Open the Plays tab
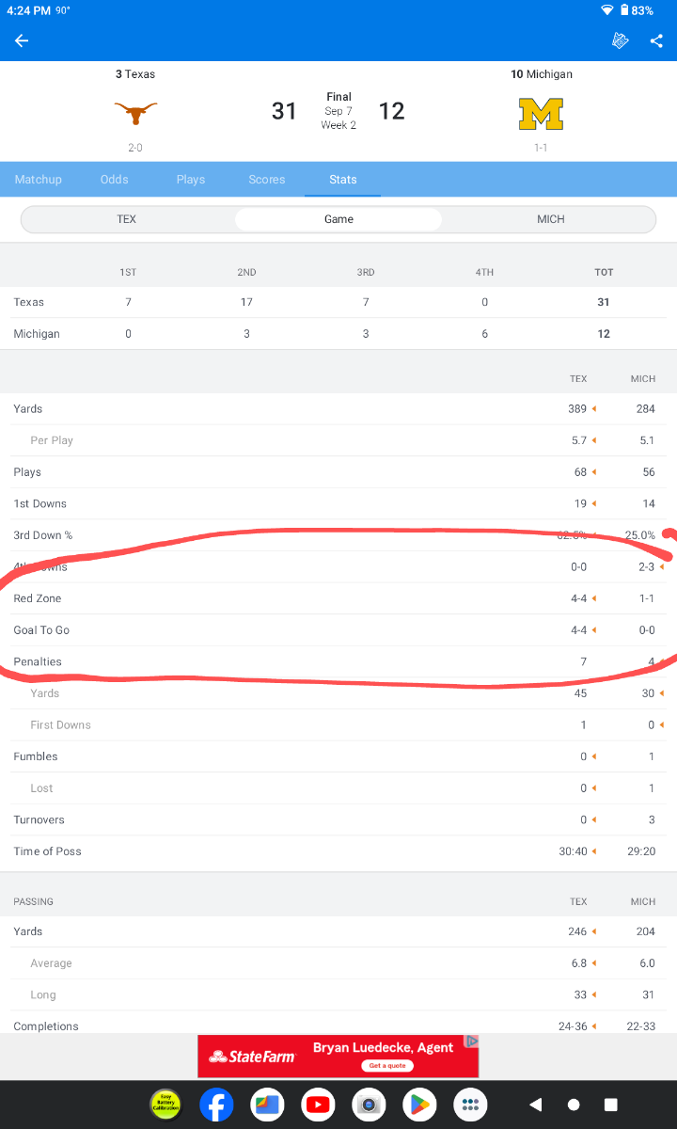Screen dimensions: 677x1129 pyautogui.click(x=191, y=180)
